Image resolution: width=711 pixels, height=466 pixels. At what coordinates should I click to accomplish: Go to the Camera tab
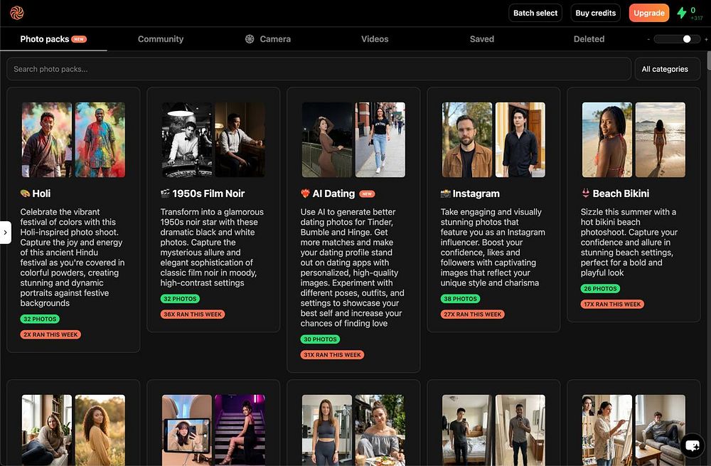[x=268, y=39]
